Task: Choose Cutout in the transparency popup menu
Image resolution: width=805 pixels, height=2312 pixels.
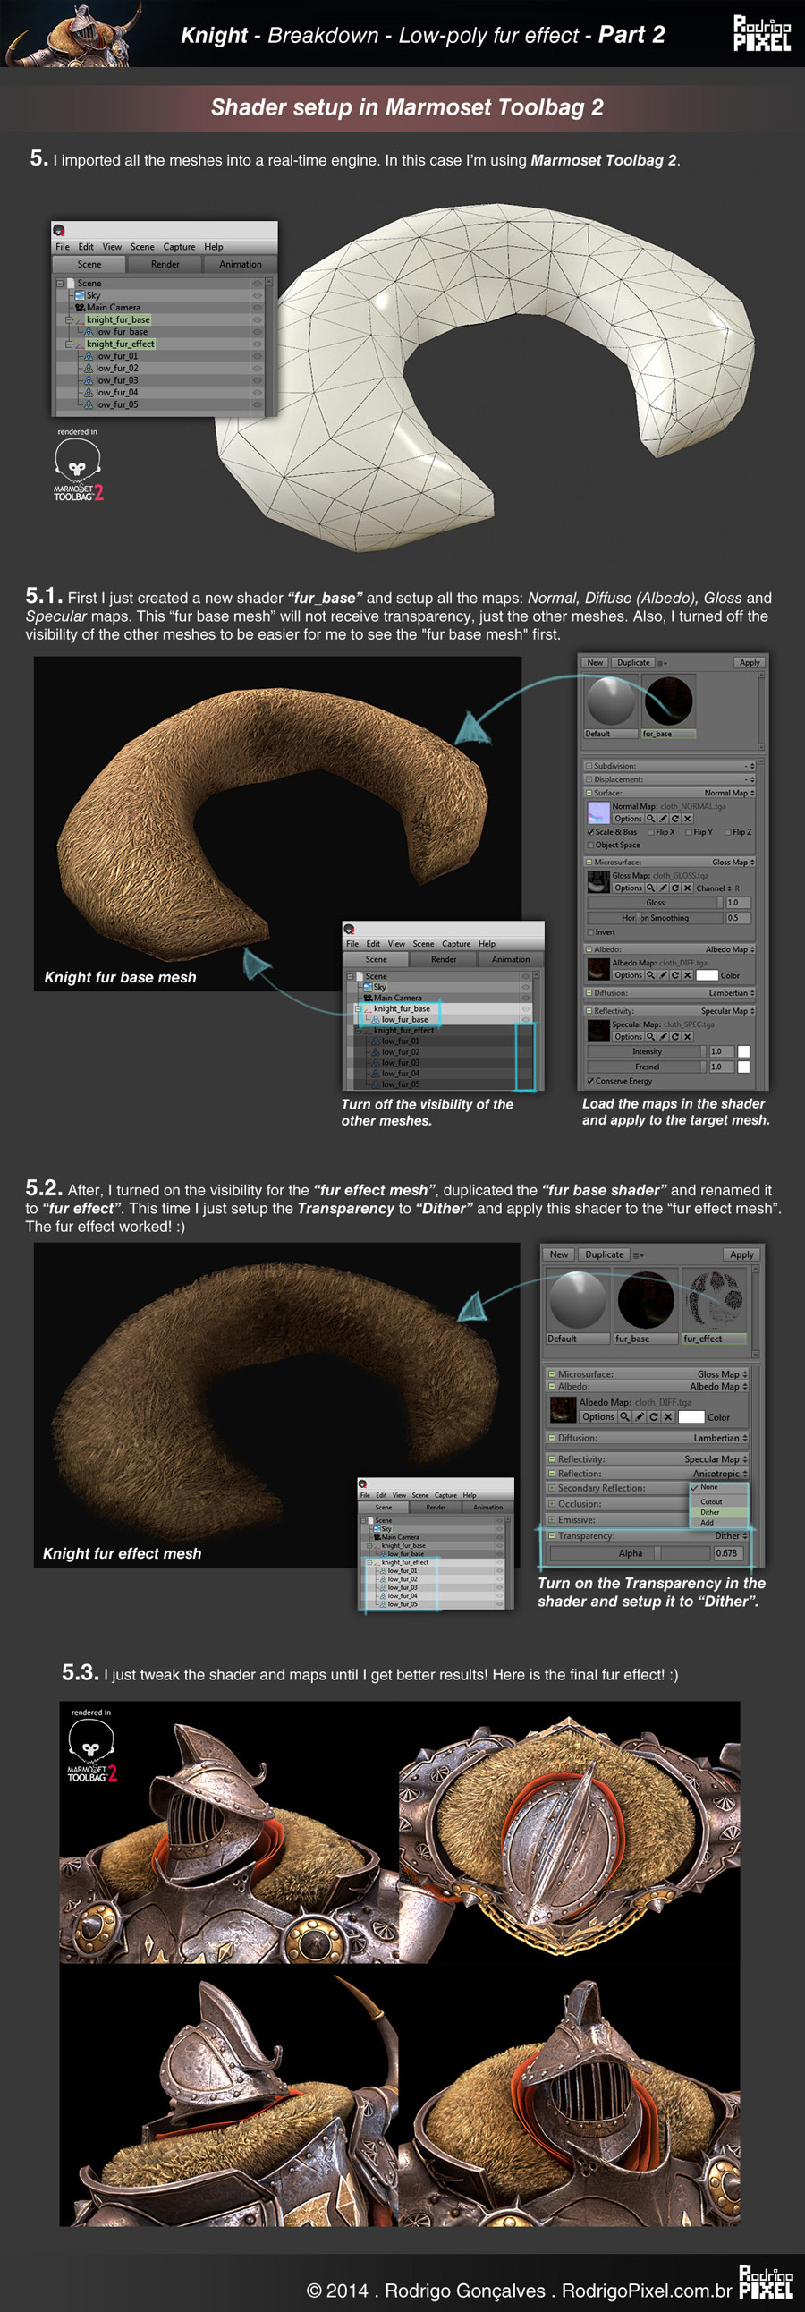Action: [x=711, y=1501]
